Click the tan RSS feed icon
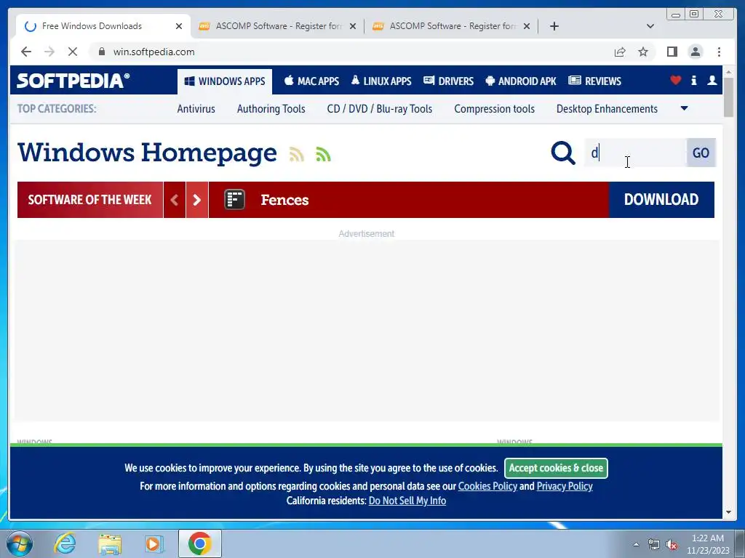 tap(297, 154)
